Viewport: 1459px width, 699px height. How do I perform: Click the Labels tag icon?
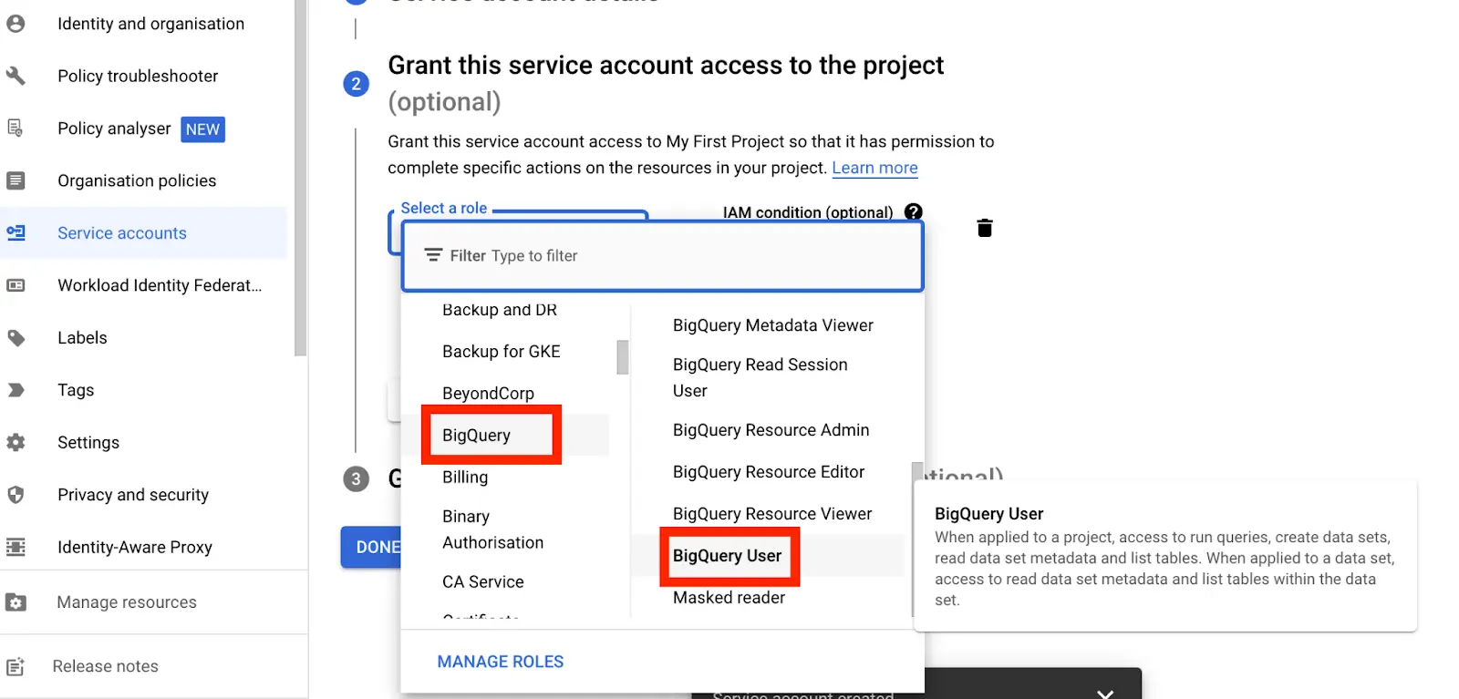[16, 338]
